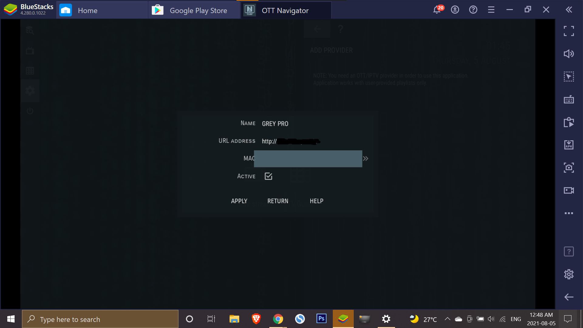
Task: Open HELP documentation for OTT Navigator
Action: [x=316, y=201]
